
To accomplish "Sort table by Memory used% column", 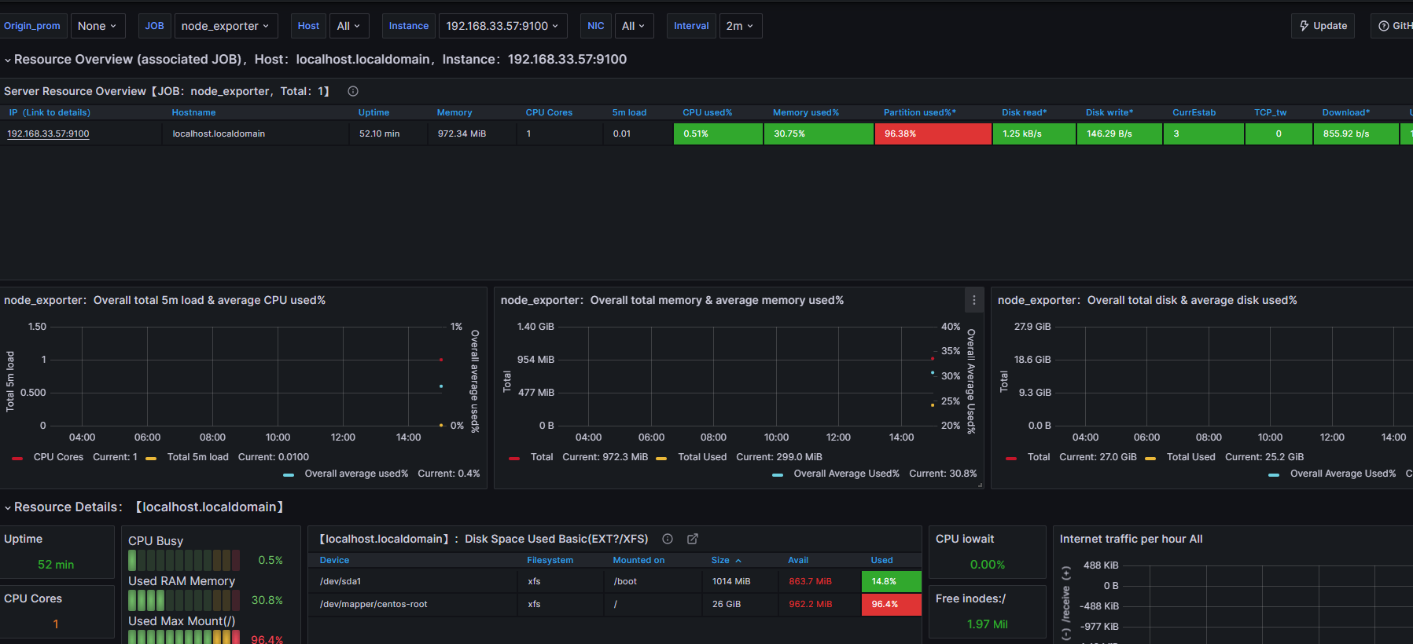I will (x=805, y=112).
